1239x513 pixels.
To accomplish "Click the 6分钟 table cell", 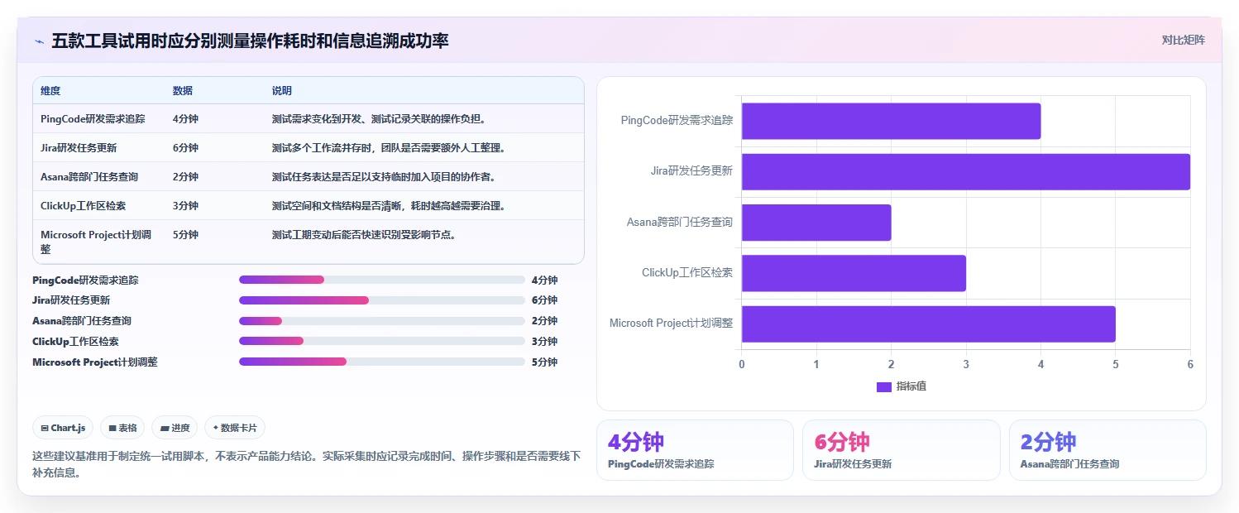I will (185, 148).
